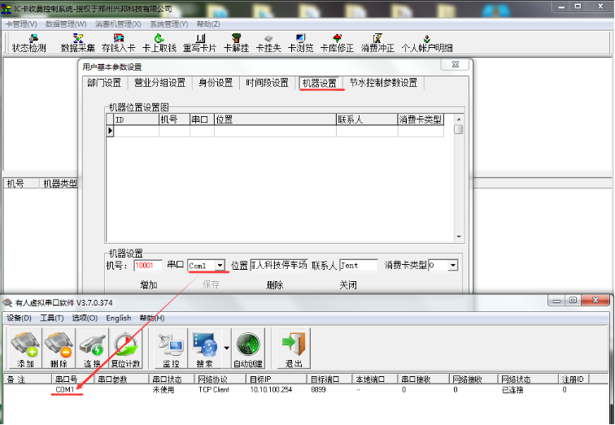The height and width of the screenshot is (425, 615).
Task: Expand the 串口 Com1 dropdown
Action: 222,266
